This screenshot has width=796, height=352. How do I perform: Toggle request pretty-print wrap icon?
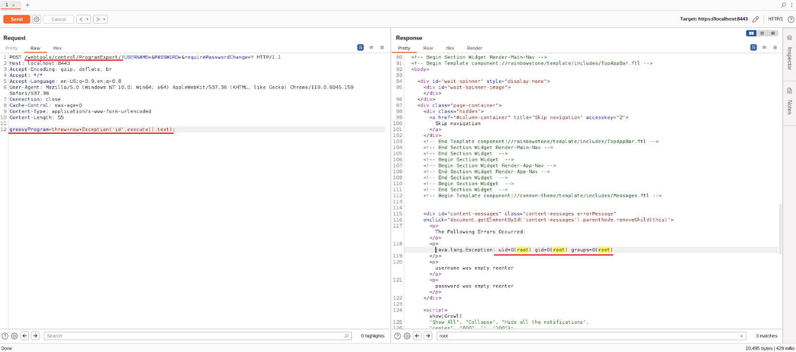[x=360, y=48]
